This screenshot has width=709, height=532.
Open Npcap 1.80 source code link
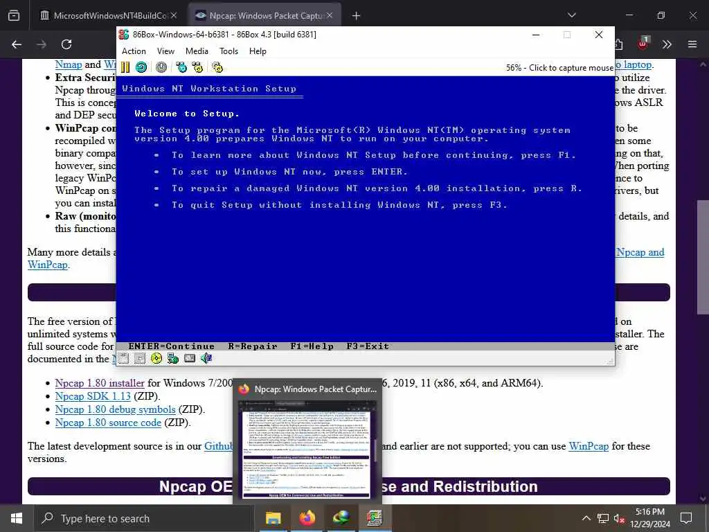pyautogui.click(x=108, y=423)
